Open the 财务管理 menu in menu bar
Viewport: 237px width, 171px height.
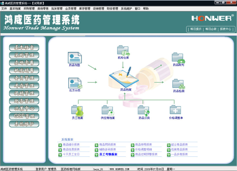112,9
